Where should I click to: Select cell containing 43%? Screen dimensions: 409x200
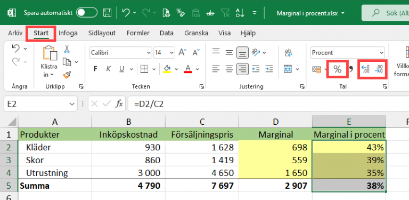click(349, 147)
